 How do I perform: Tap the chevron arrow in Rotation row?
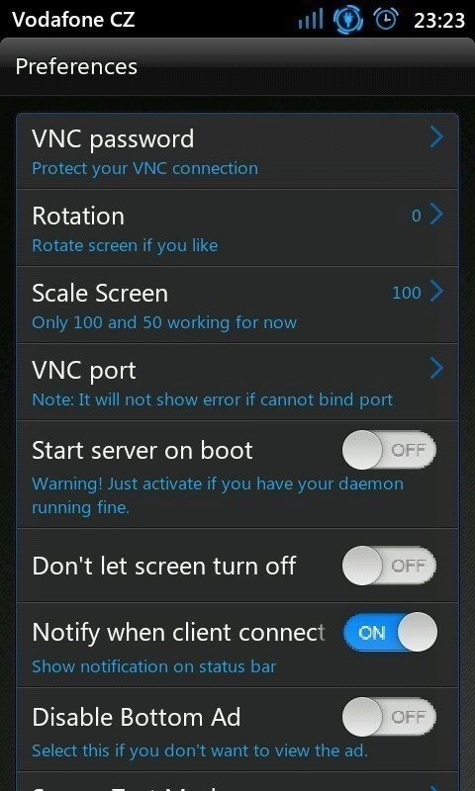(x=436, y=215)
